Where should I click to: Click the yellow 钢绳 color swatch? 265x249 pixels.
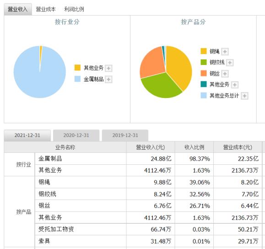point(204,51)
